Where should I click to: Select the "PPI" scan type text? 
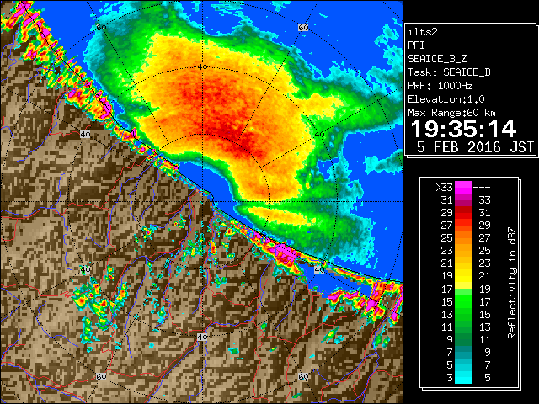416,45
